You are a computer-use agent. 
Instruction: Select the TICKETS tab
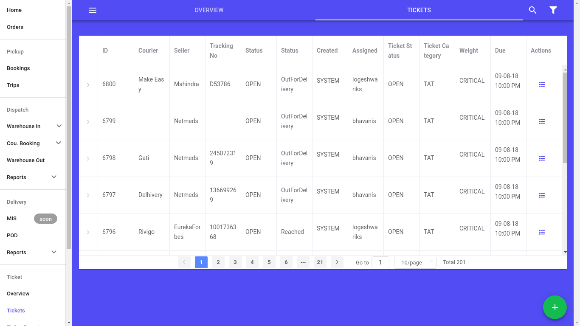tap(419, 10)
